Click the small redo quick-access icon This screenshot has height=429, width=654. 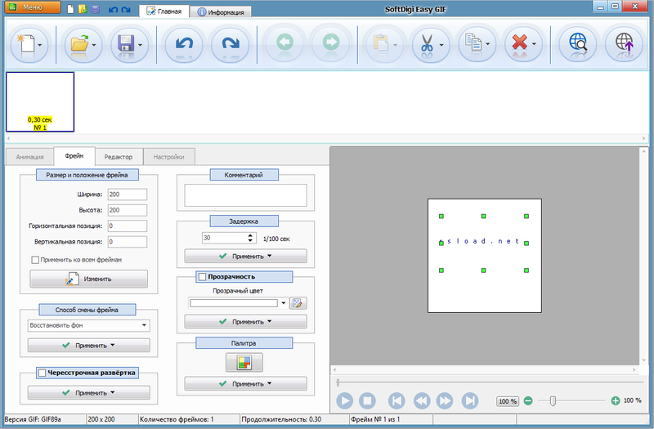coord(126,9)
